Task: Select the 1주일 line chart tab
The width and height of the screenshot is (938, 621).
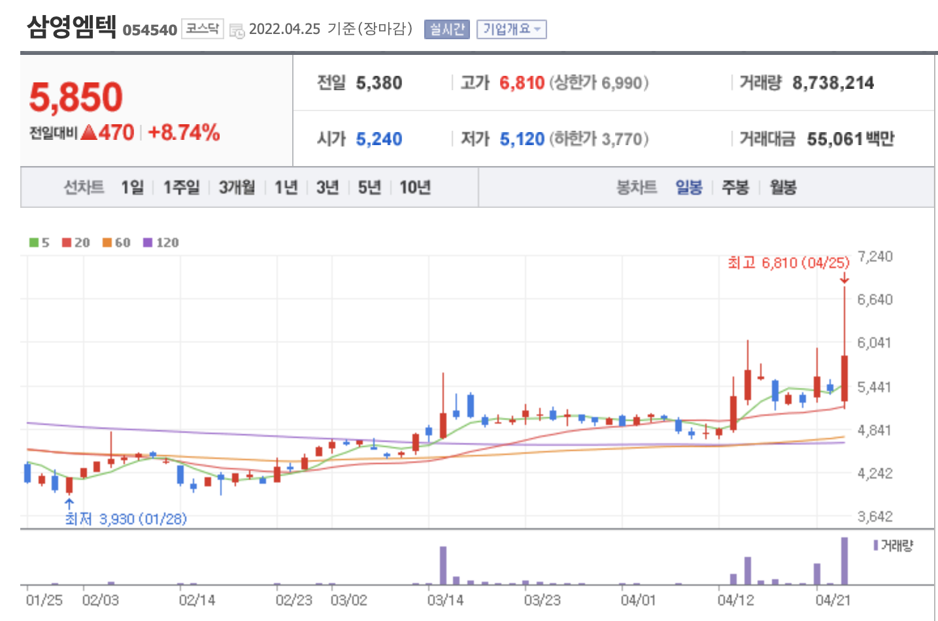Action: [181, 188]
